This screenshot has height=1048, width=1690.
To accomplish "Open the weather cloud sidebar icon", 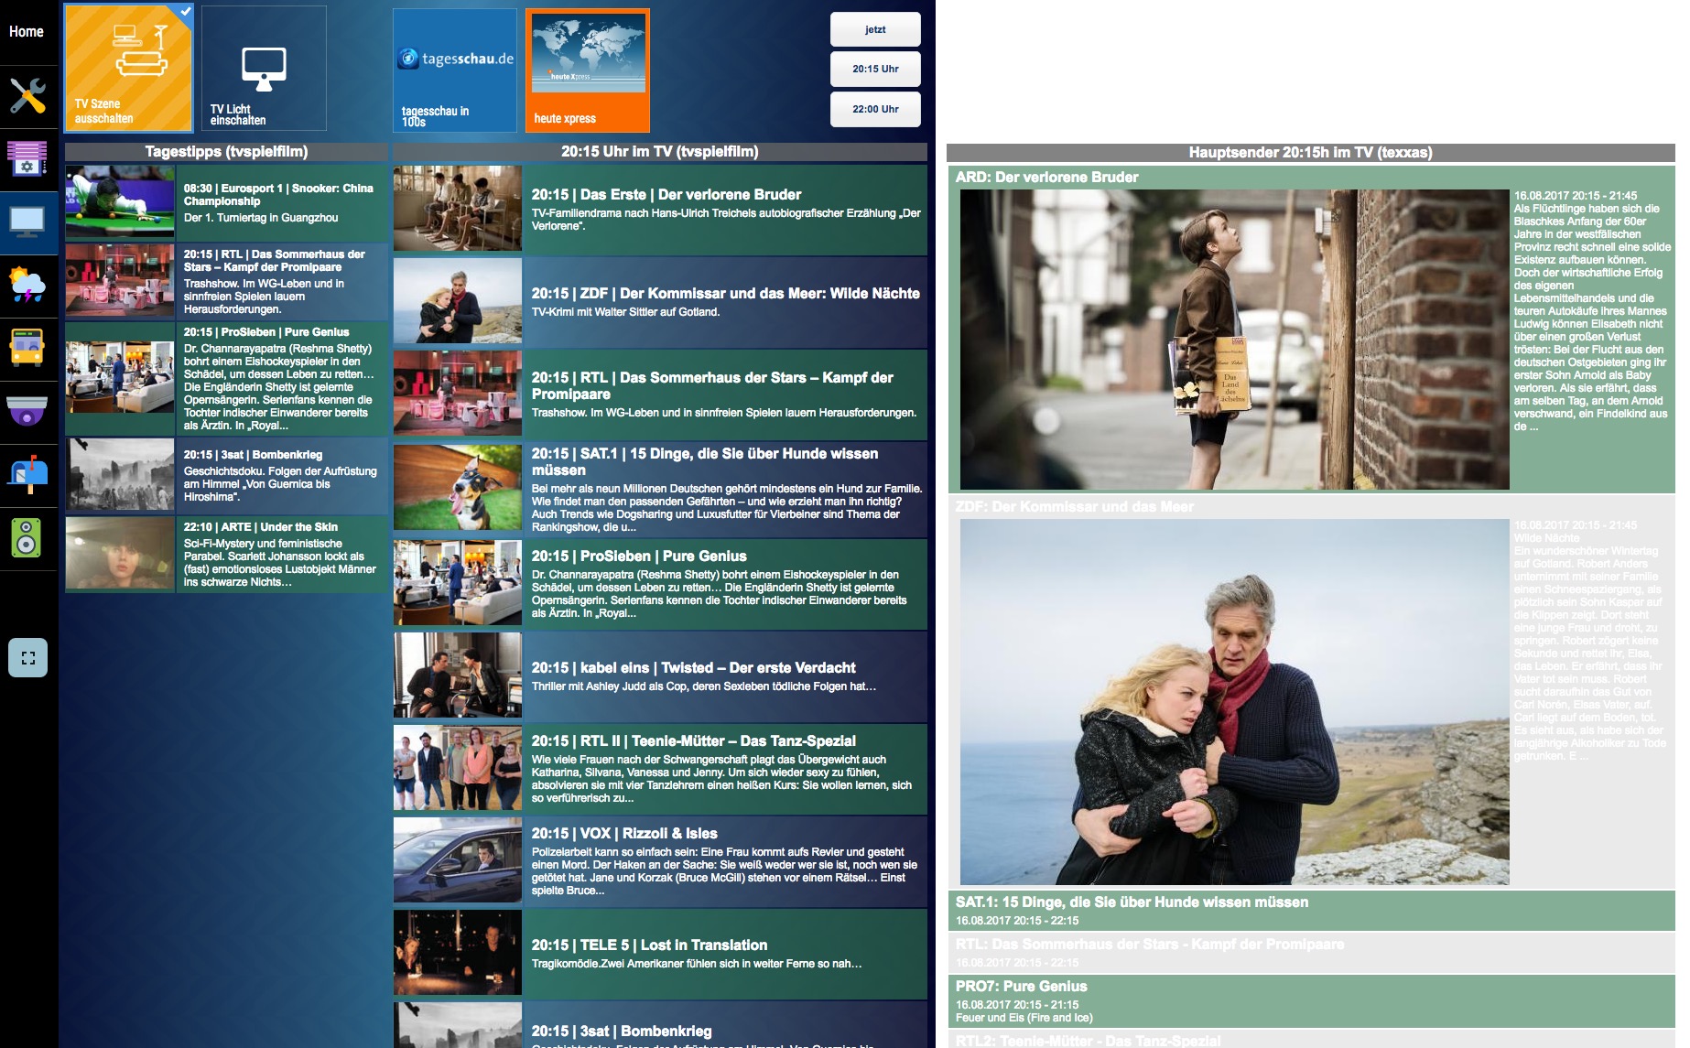I will point(27,286).
